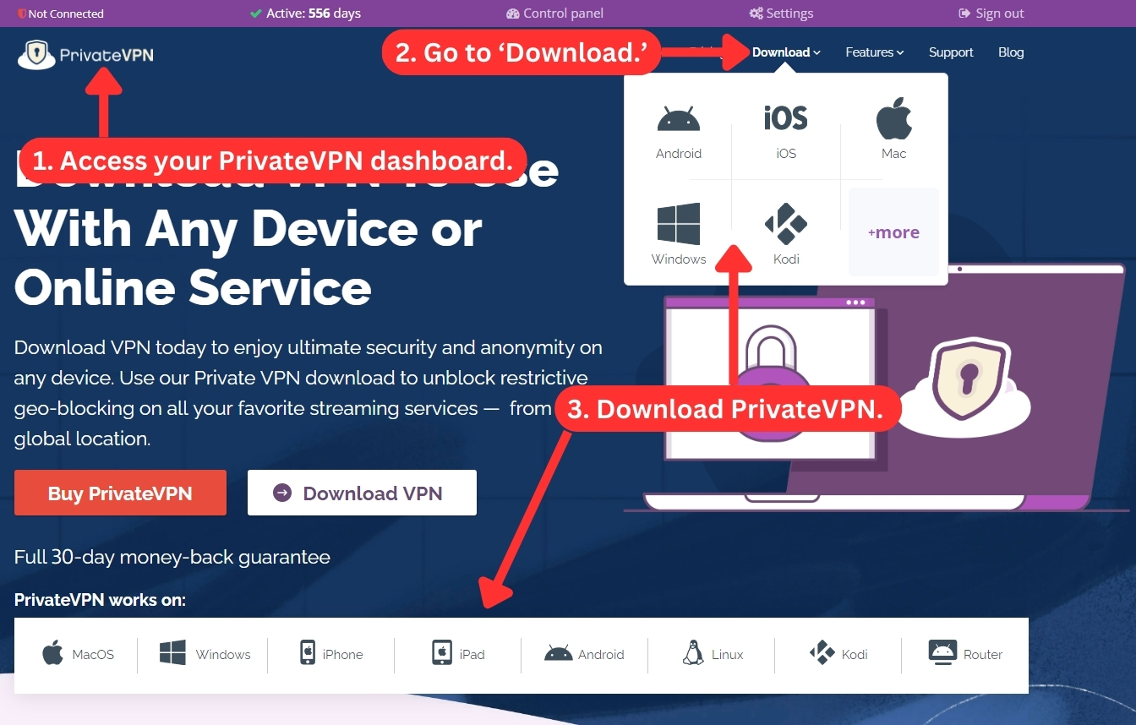This screenshot has width=1136, height=725.
Task: Expand the Download menu chevron
Action: coord(817,52)
